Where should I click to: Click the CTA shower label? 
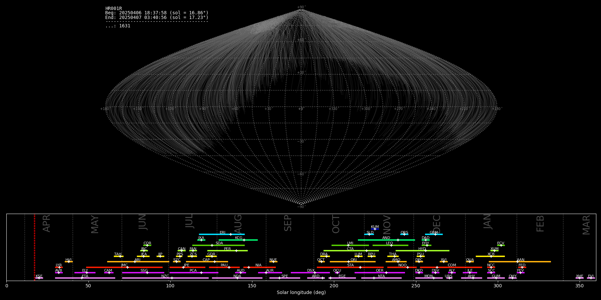point(350,249)
